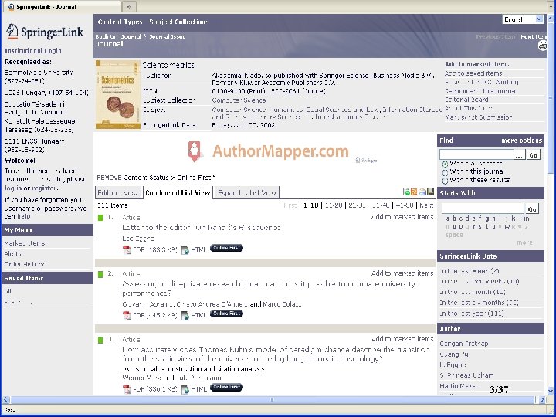The height and width of the screenshot is (417, 556).
Task: Open the Recommend this journal link
Action: (x=480, y=91)
